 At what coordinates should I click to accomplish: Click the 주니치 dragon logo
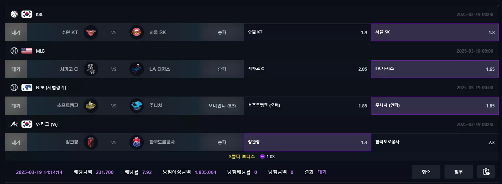[x=137, y=106]
